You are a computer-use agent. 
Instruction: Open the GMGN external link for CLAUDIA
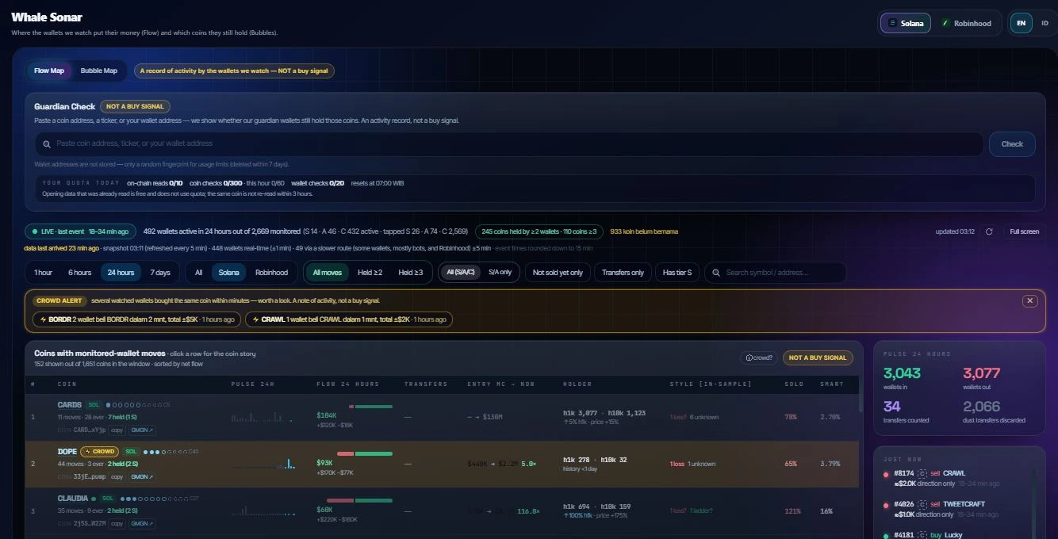142,523
